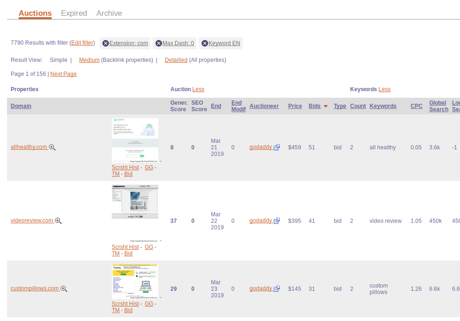Open Scrsht Hist link for allhealthy.com
This screenshot has width=460, height=321.
(x=125, y=167)
